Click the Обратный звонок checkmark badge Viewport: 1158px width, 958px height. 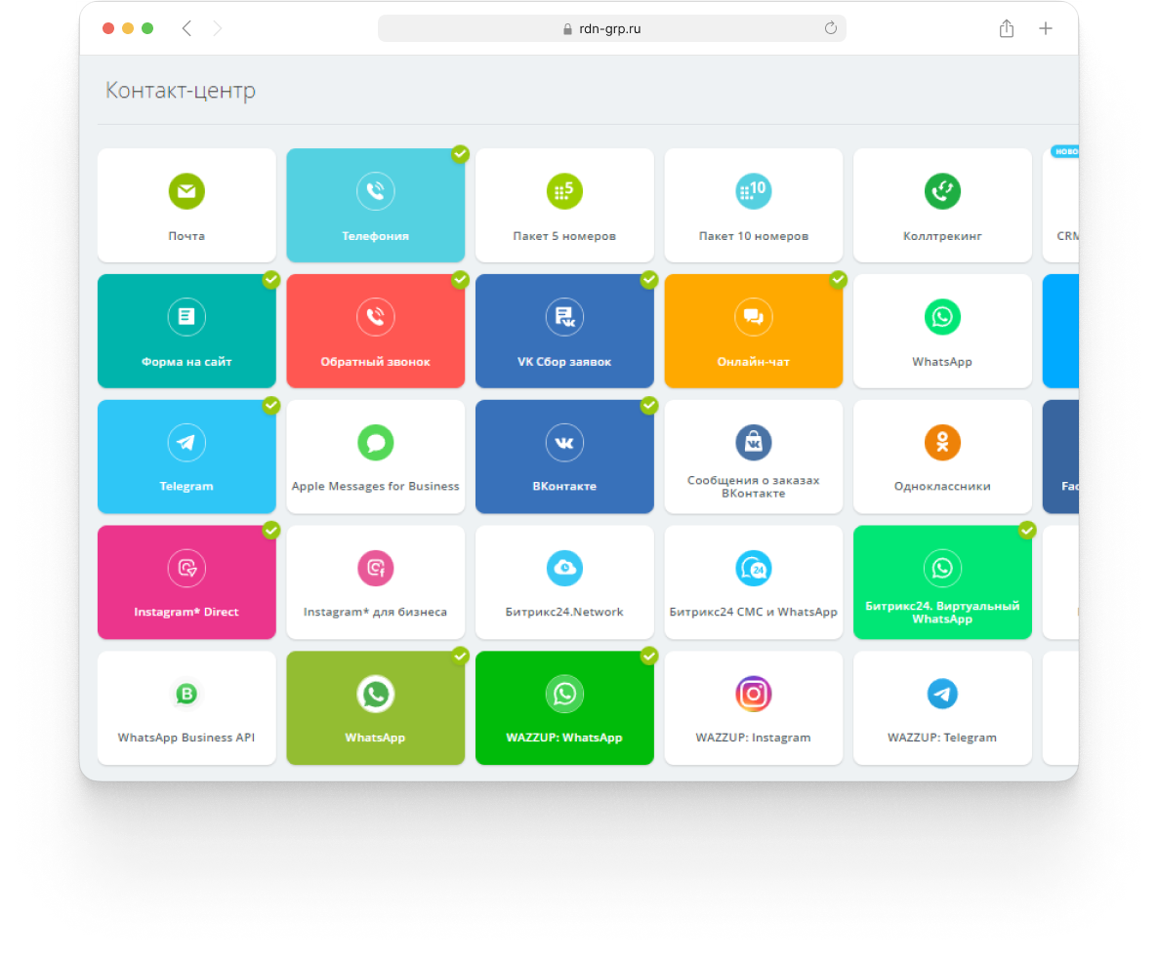(x=460, y=279)
